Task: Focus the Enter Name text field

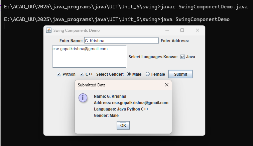Action: point(122,41)
